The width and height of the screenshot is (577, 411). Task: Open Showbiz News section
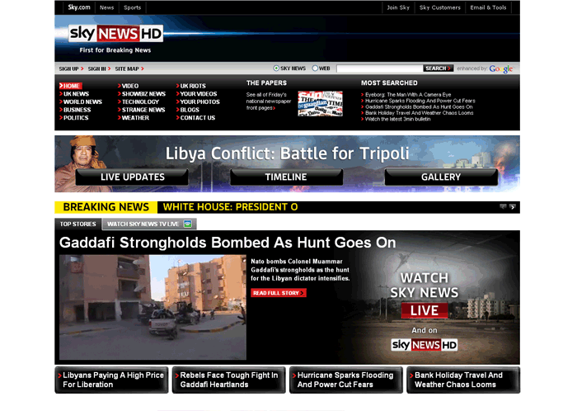pyautogui.click(x=142, y=94)
